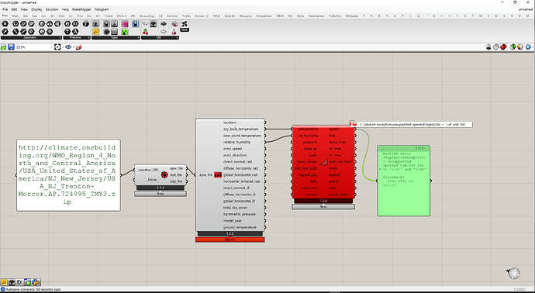Expand the Util panel group
Screen dimensions: 535x293
click(x=177, y=37)
